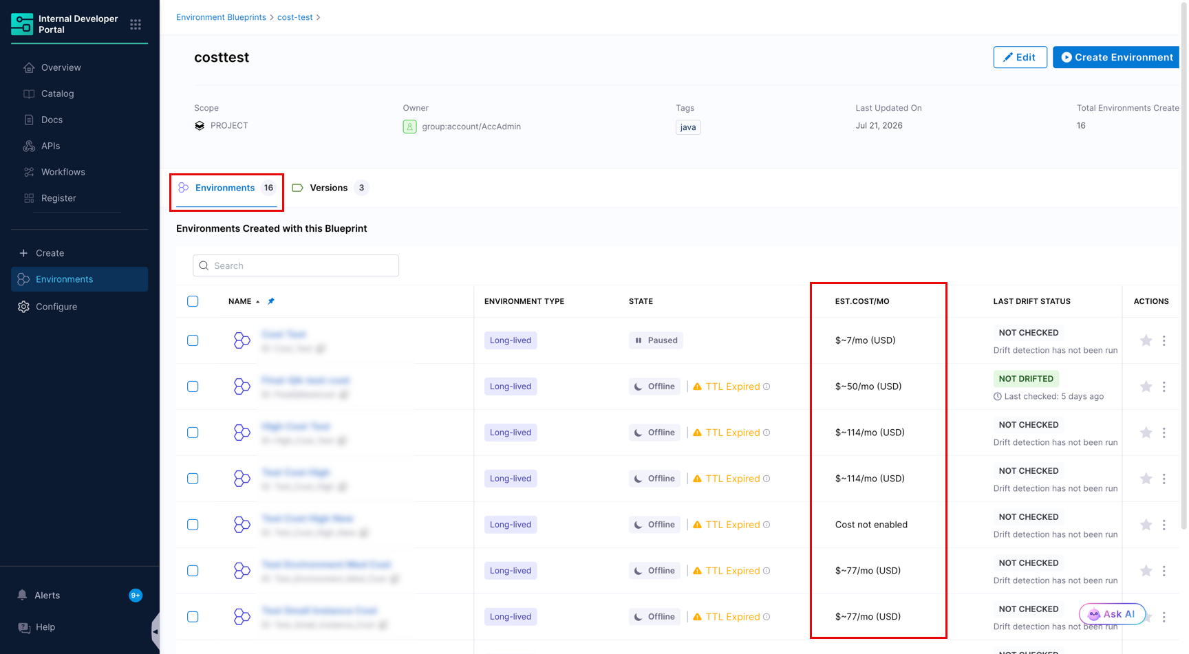
Task: Open the Ask AI assistant
Action: point(1112,614)
